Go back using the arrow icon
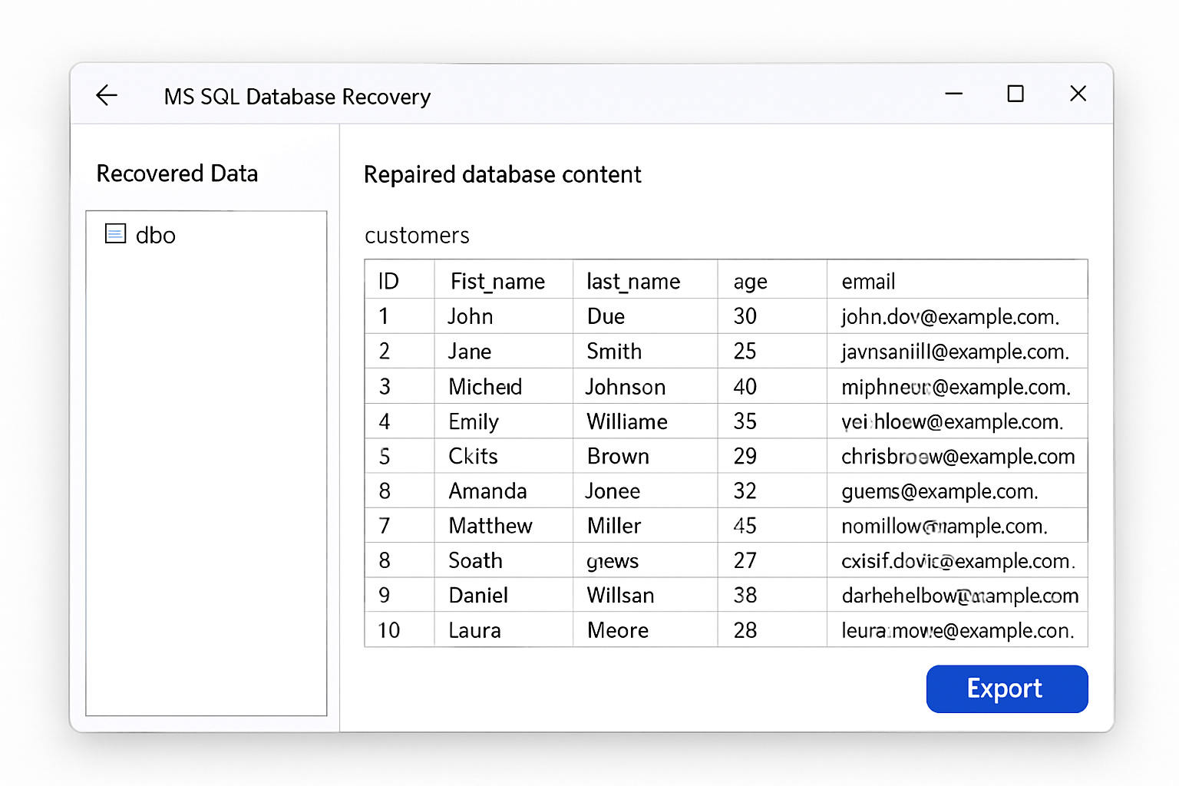This screenshot has height=786, width=1179. click(x=107, y=95)
